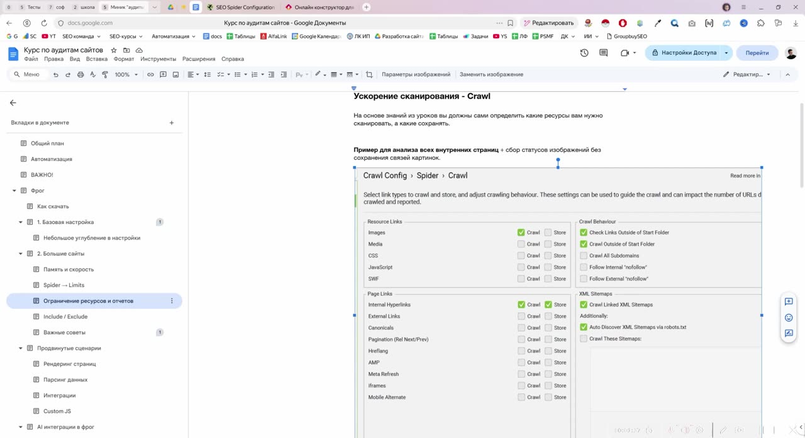Viewport: 805px width, 438px height.
Task: Click the Меню search field in the toolbar
Action: (x=29, y=74)
